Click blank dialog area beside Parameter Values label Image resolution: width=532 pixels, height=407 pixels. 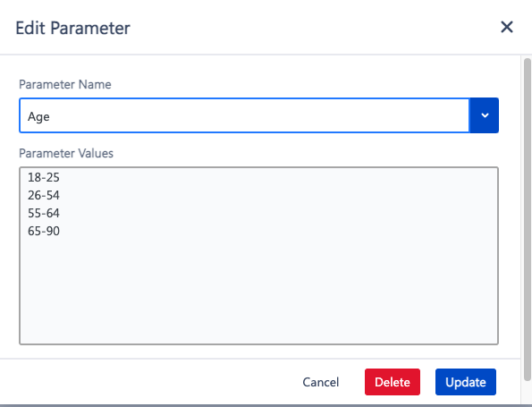[306, 154]
